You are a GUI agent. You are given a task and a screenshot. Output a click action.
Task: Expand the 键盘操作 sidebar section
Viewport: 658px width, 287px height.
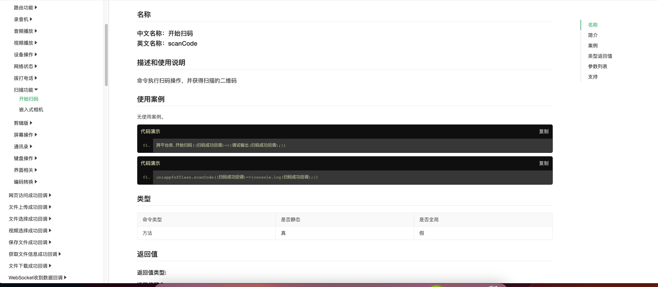(x=25, y=158)
